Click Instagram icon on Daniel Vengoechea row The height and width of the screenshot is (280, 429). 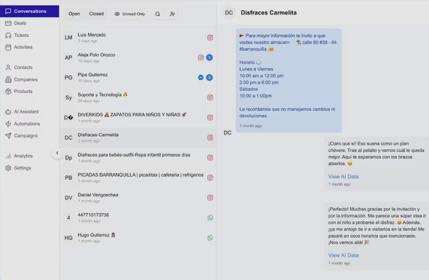click(x=210, y=198)
